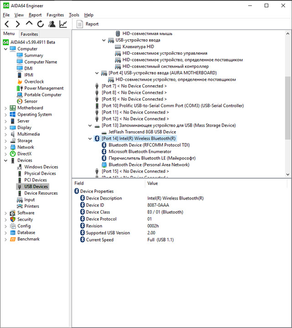The image size is (292, 328).
Task: Click the Multimedia speaker icon
Action: pos(13,134)
